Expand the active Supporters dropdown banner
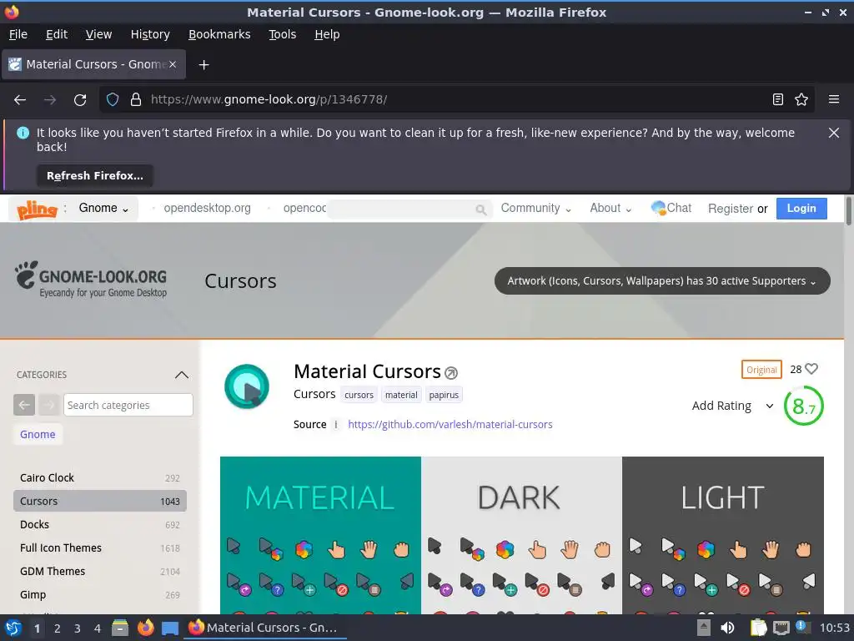The width and height of the screenshot is (854, 641). [x=662, y=281]
